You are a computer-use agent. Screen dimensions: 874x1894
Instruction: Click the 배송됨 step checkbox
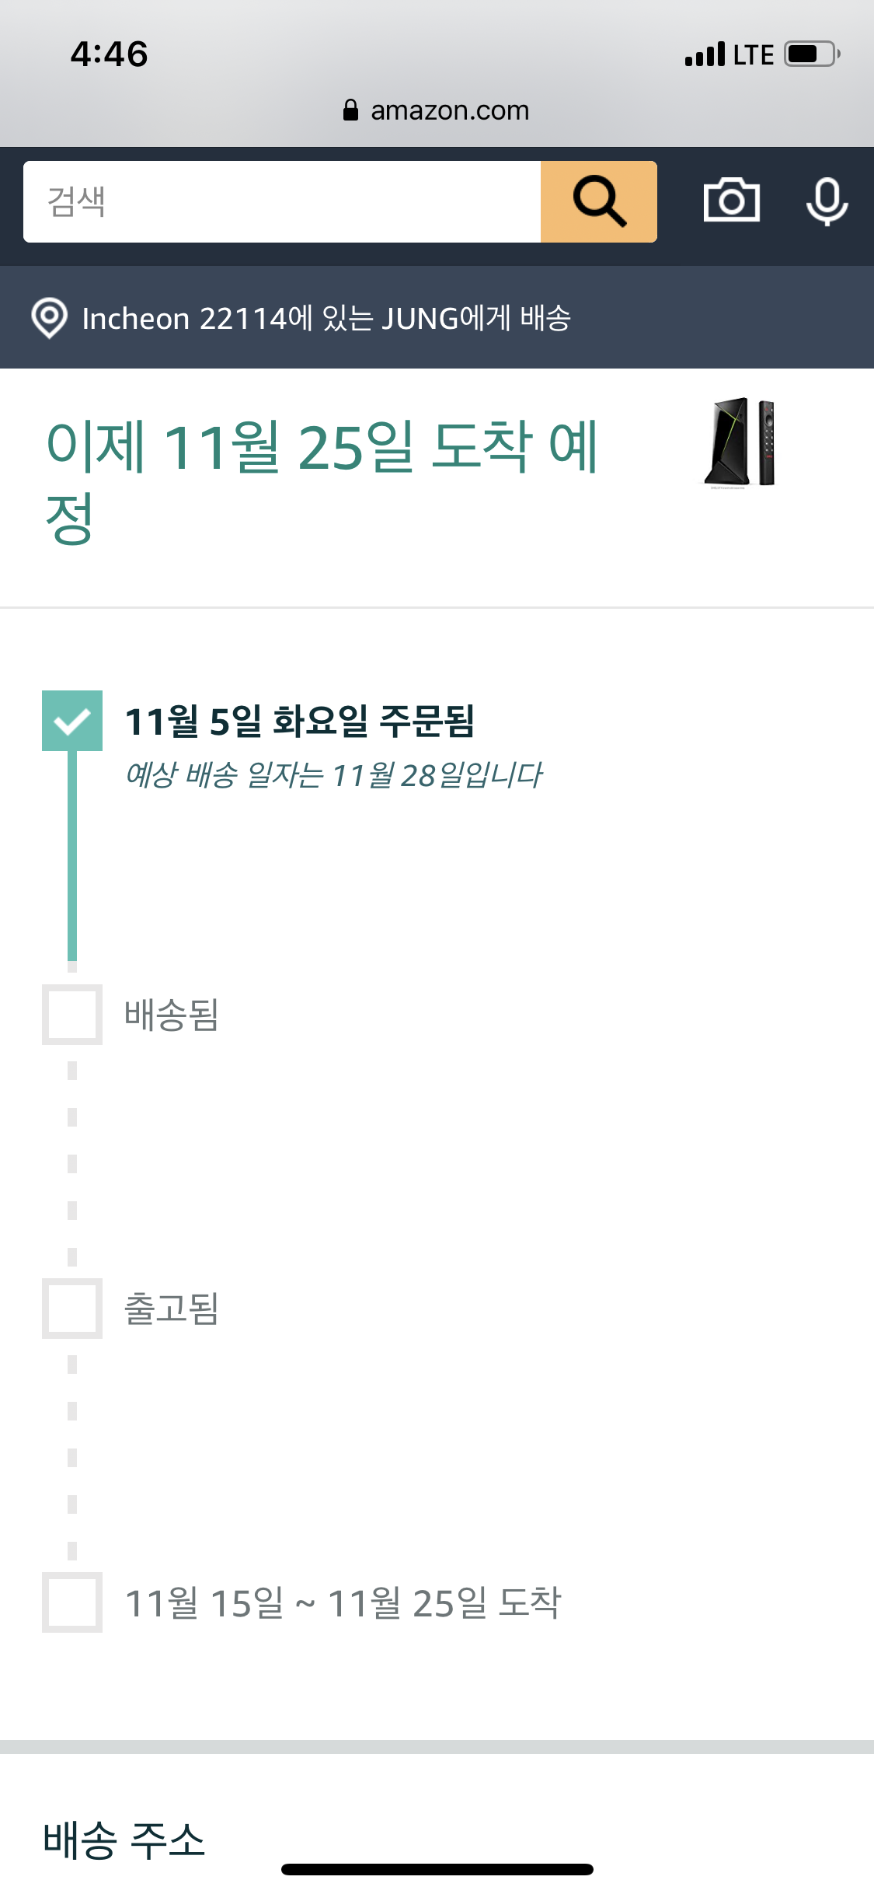pyautogui.click(x=71, y=1015)
